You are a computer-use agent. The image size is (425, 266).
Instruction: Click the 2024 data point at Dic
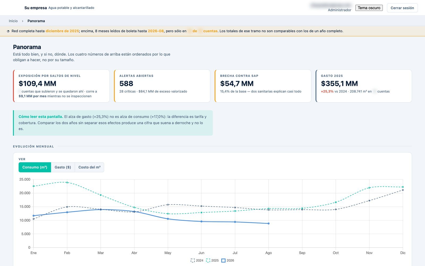point(403,190)
